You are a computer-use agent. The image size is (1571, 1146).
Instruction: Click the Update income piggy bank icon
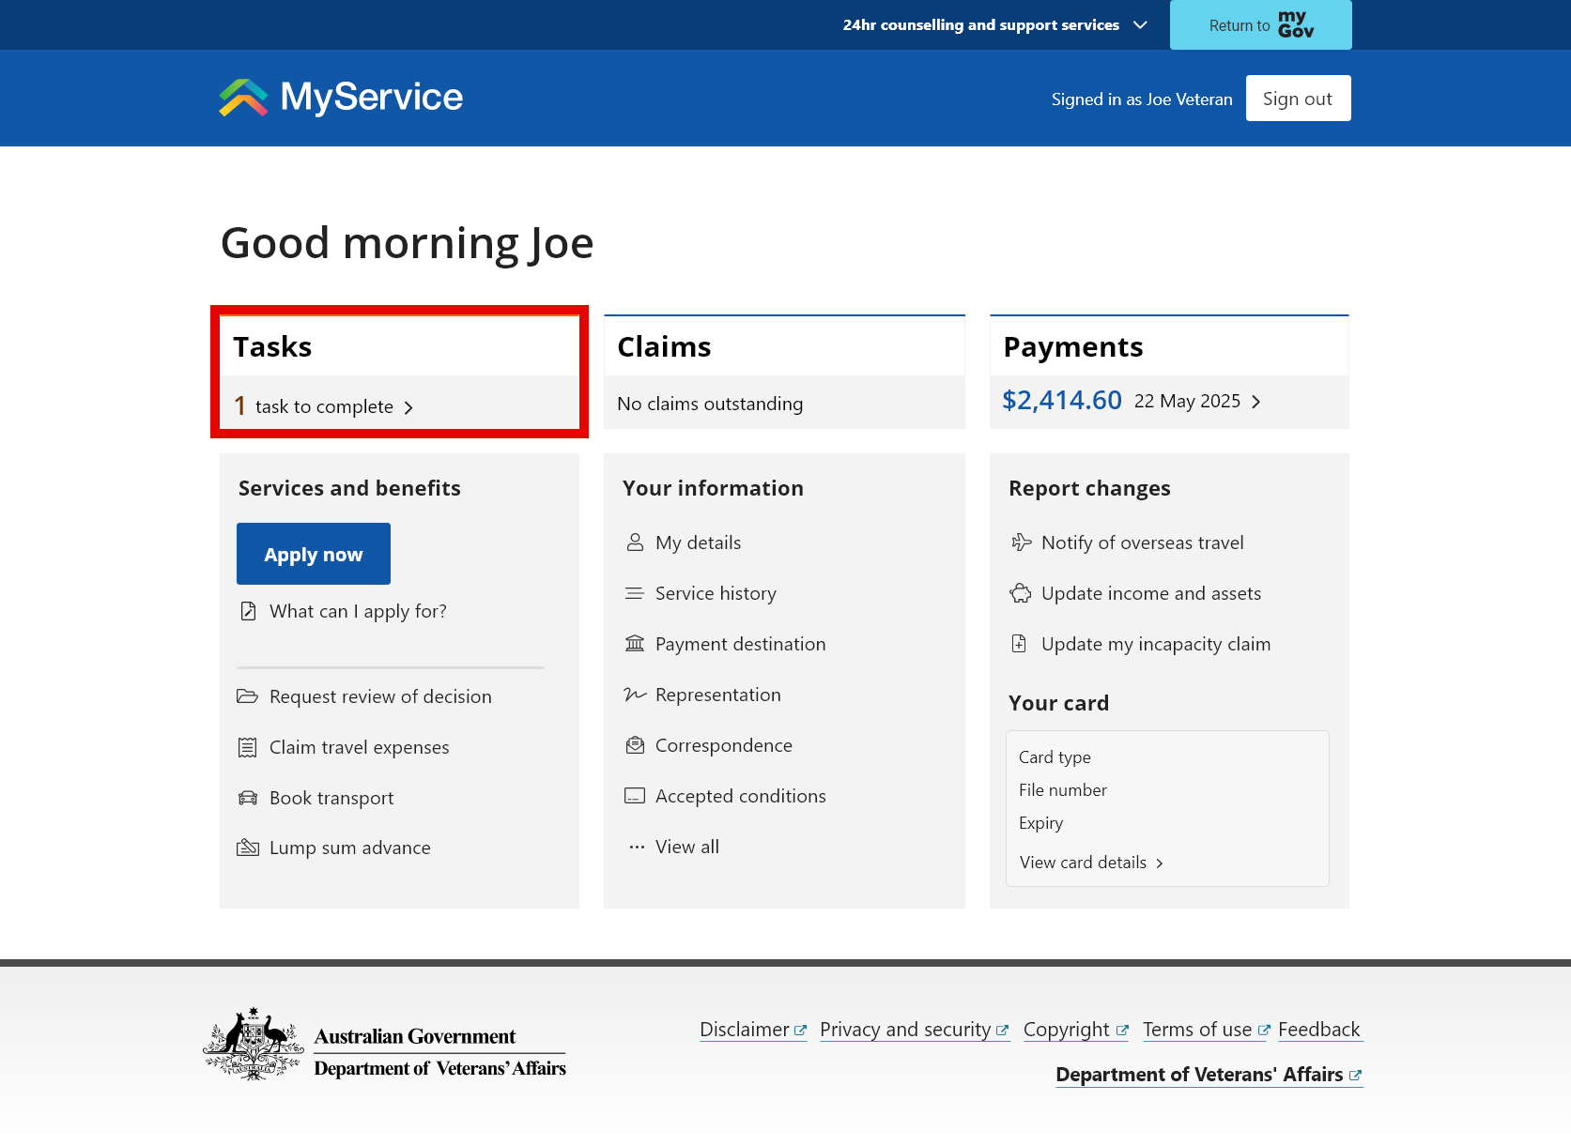pos(1020,593)
